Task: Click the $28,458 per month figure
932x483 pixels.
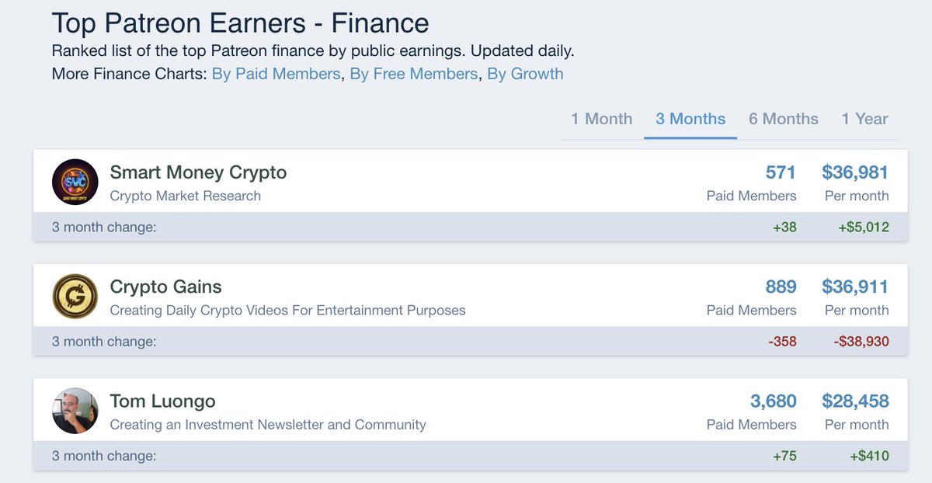Action: tap(855, 401)
